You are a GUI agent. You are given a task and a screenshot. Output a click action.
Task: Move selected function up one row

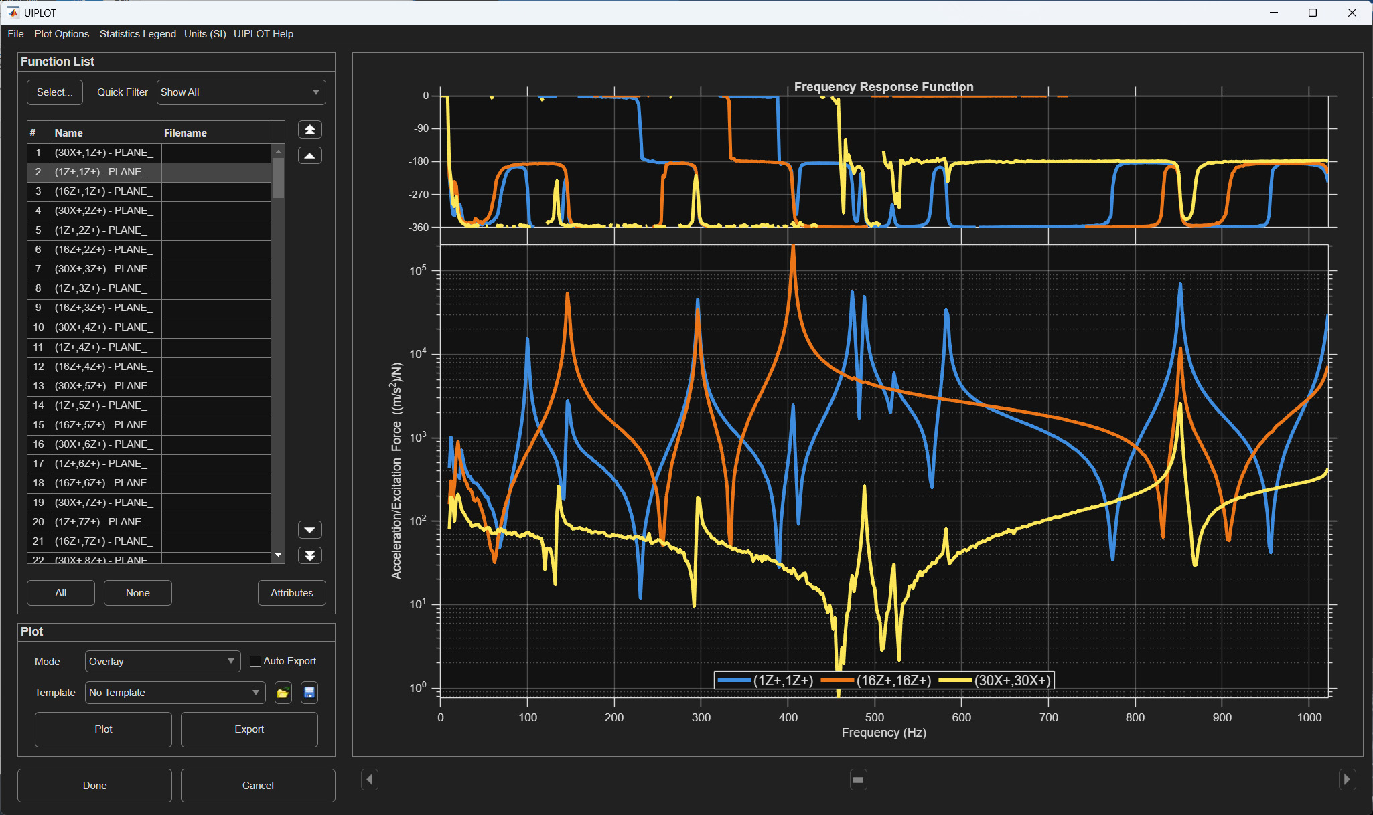(x=309, y=156)
